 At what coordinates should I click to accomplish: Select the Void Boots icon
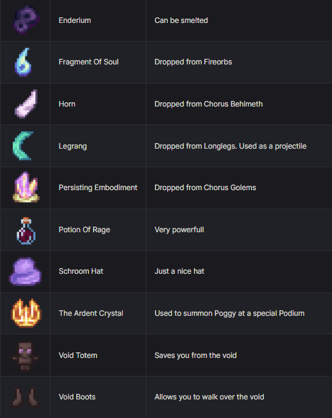(x=25, y=397)
